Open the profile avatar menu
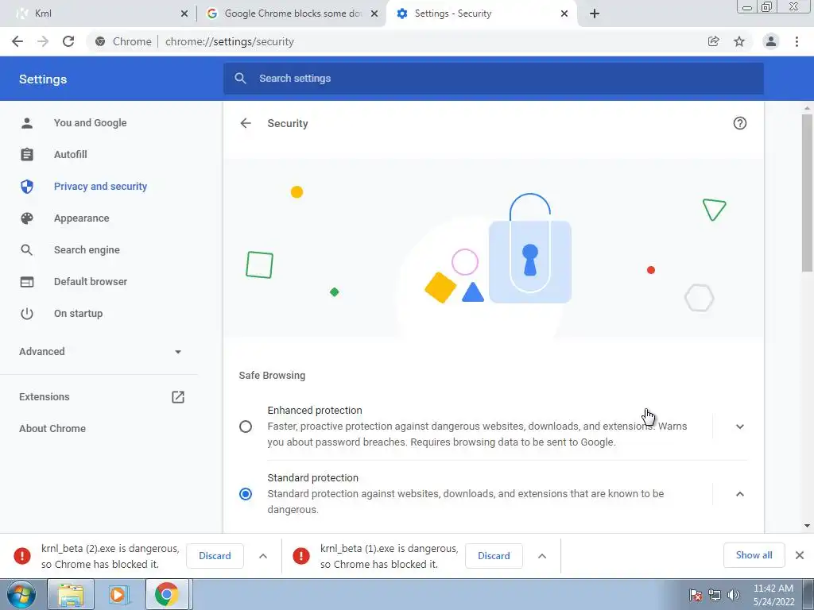This screenshot has height=610, width=814. pyautogui.click(x=771, y=41)
